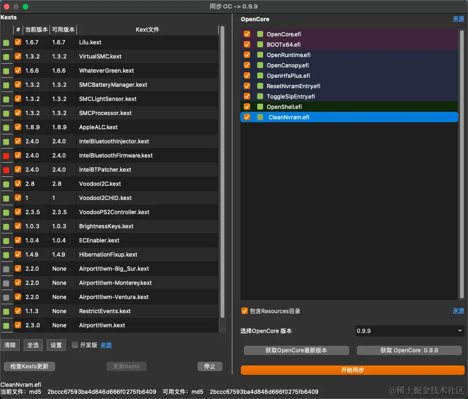Toggle the IntelBluetoothInjector.kext checkbox

click(18, 141)
